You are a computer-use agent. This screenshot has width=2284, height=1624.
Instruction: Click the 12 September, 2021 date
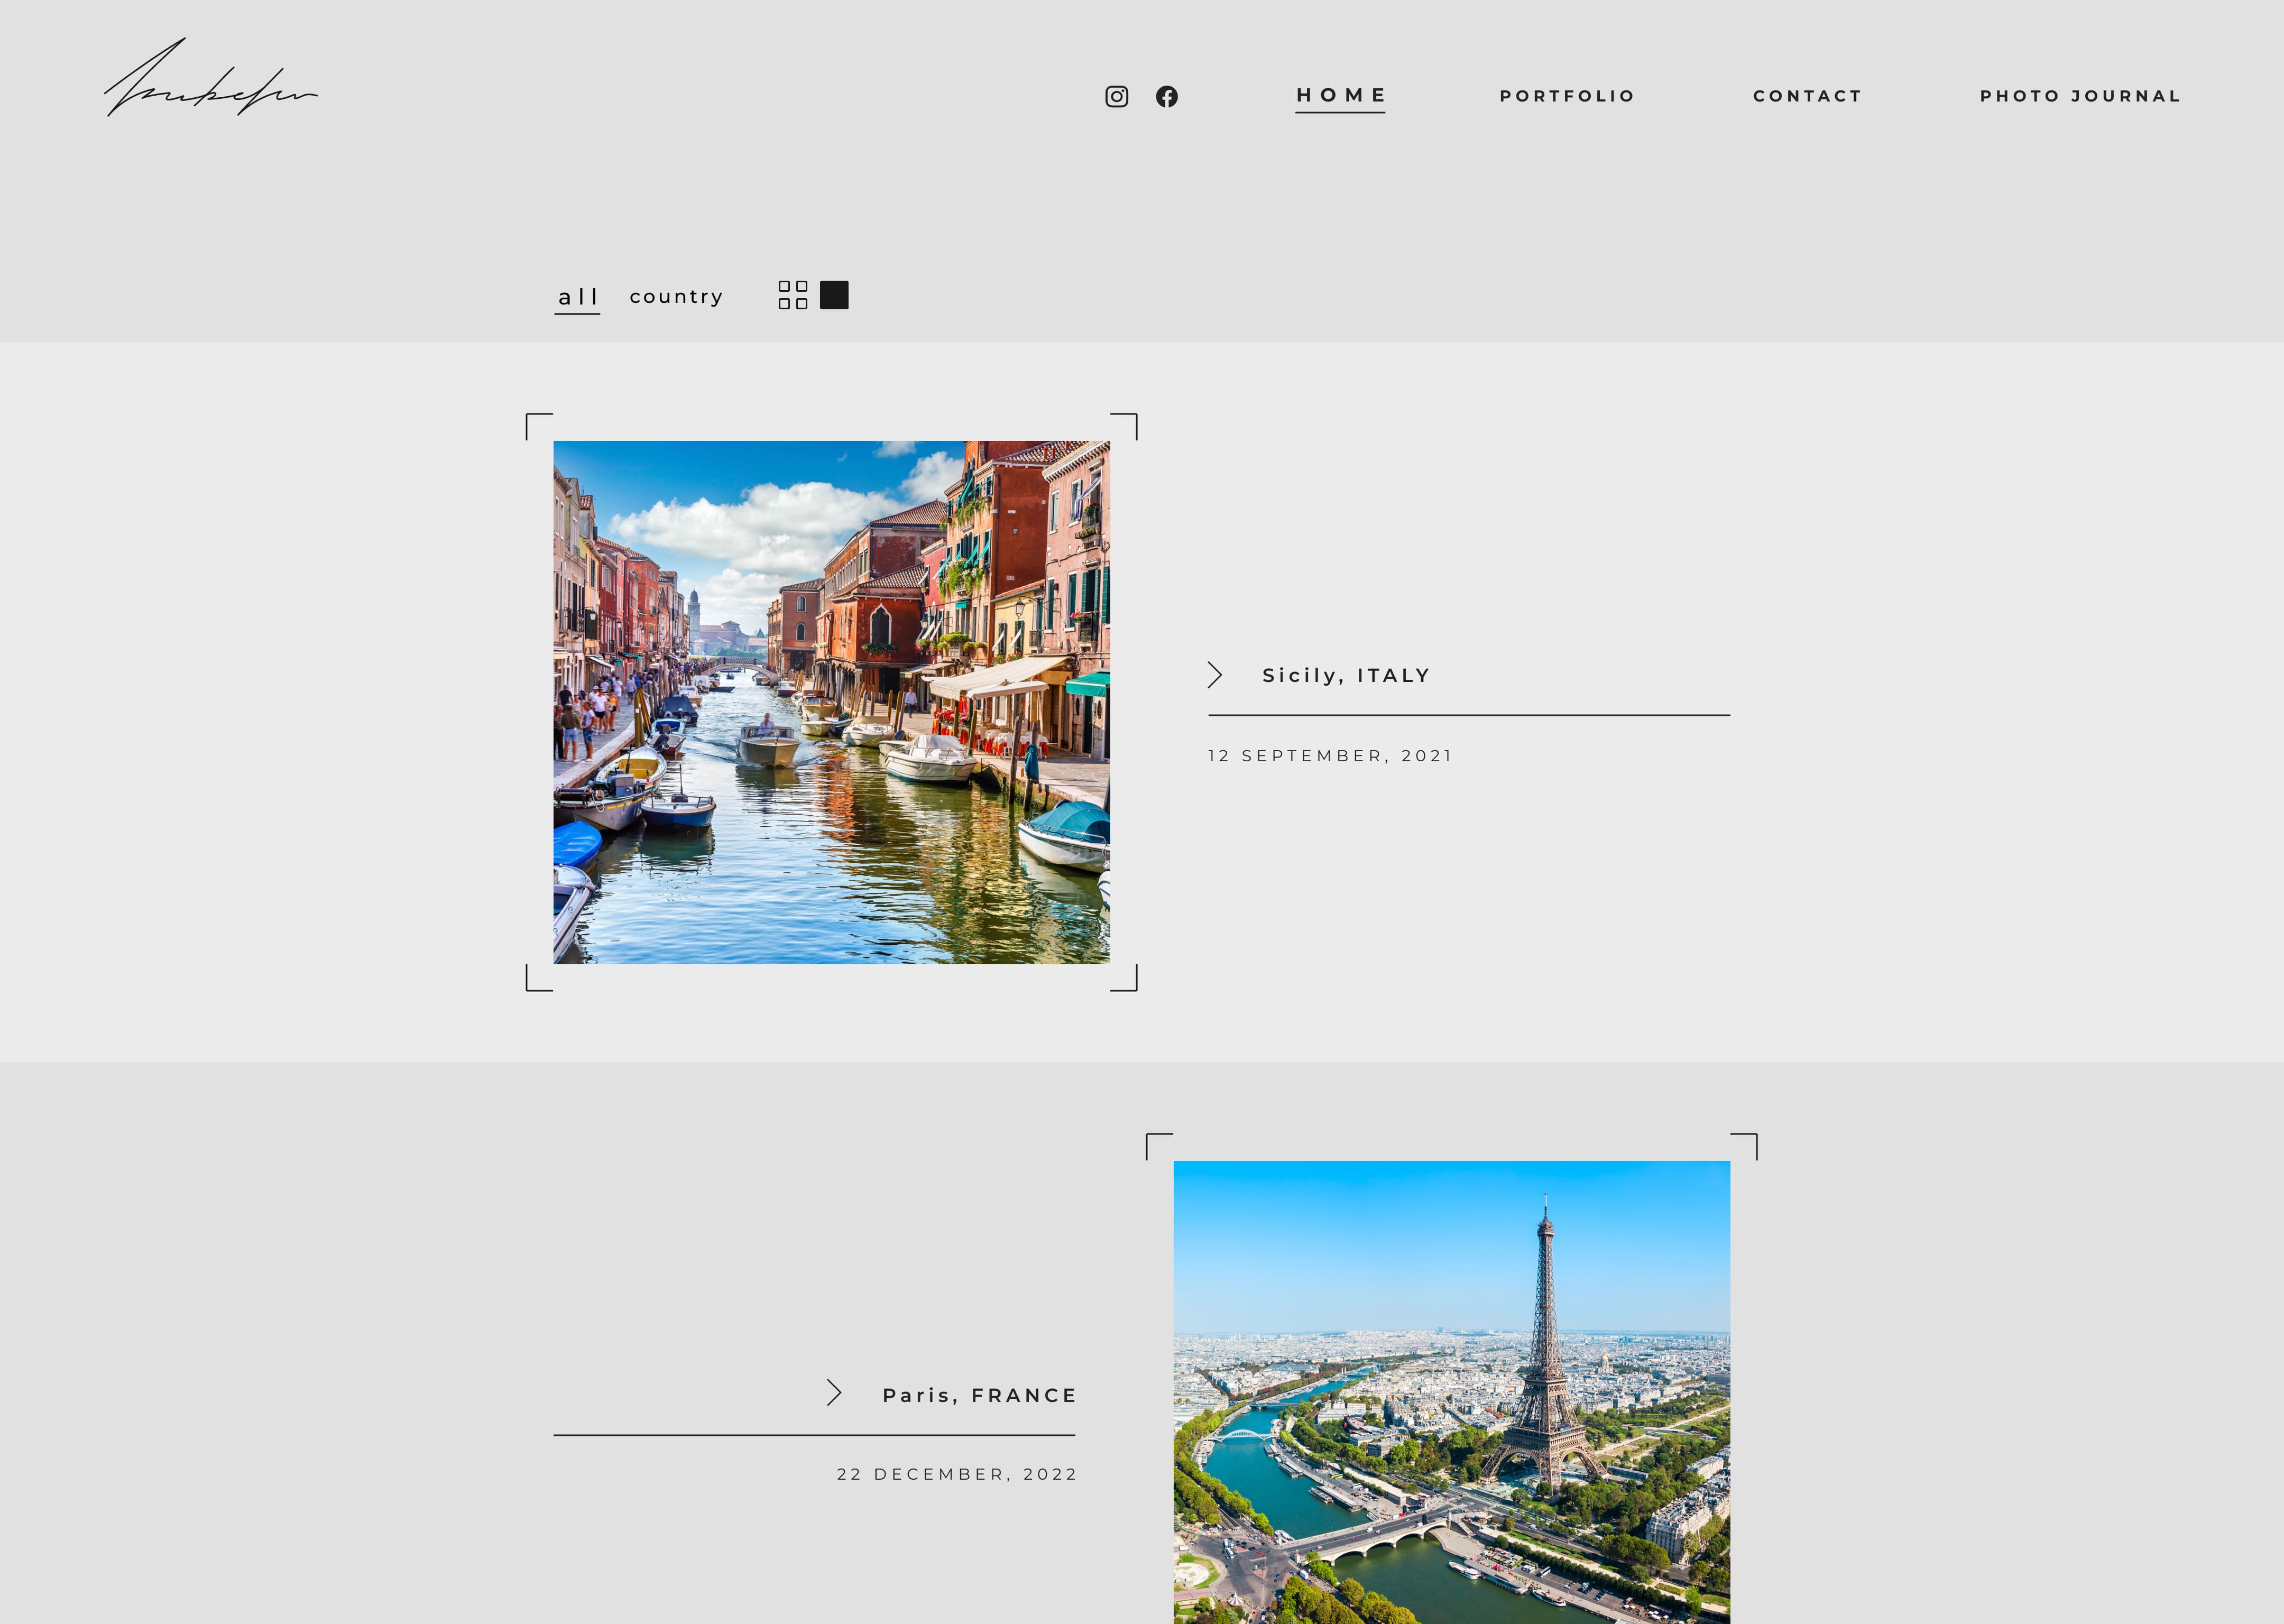1329,756
